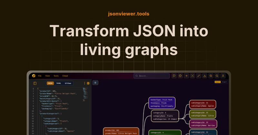This screenshot has width=258, height=135.
Task: Zoom in with the plus magnifier icon
Action: click(211, 76)
